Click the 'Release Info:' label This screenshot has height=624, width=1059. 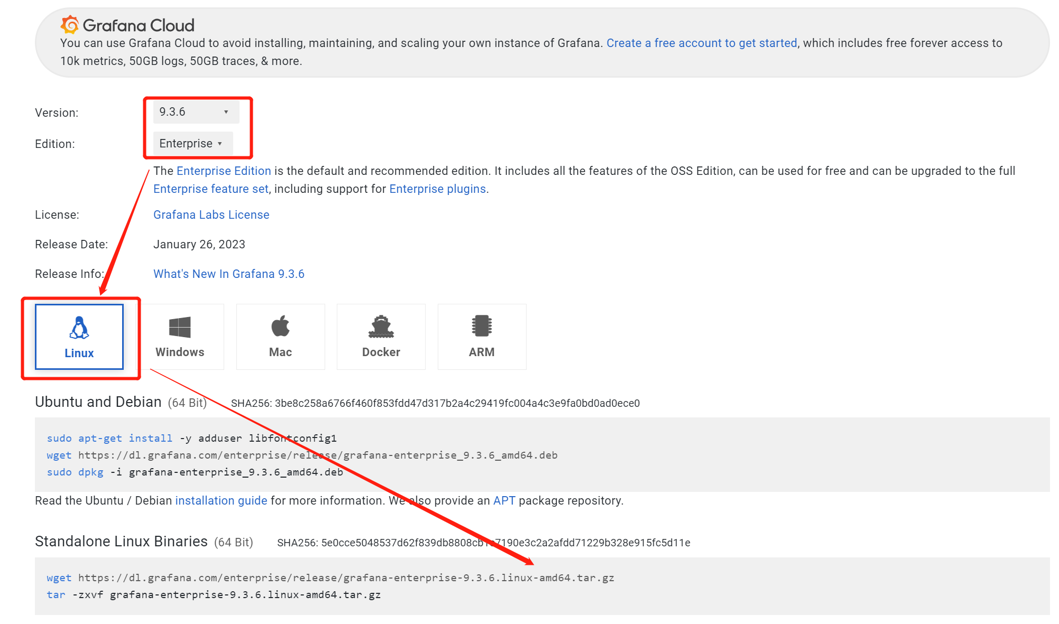click(69, 274)
